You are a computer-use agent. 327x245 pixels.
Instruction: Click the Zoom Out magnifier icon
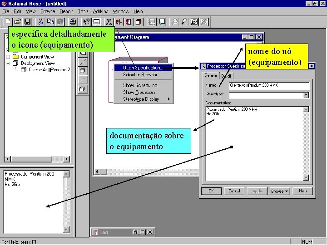coord(184,22)
